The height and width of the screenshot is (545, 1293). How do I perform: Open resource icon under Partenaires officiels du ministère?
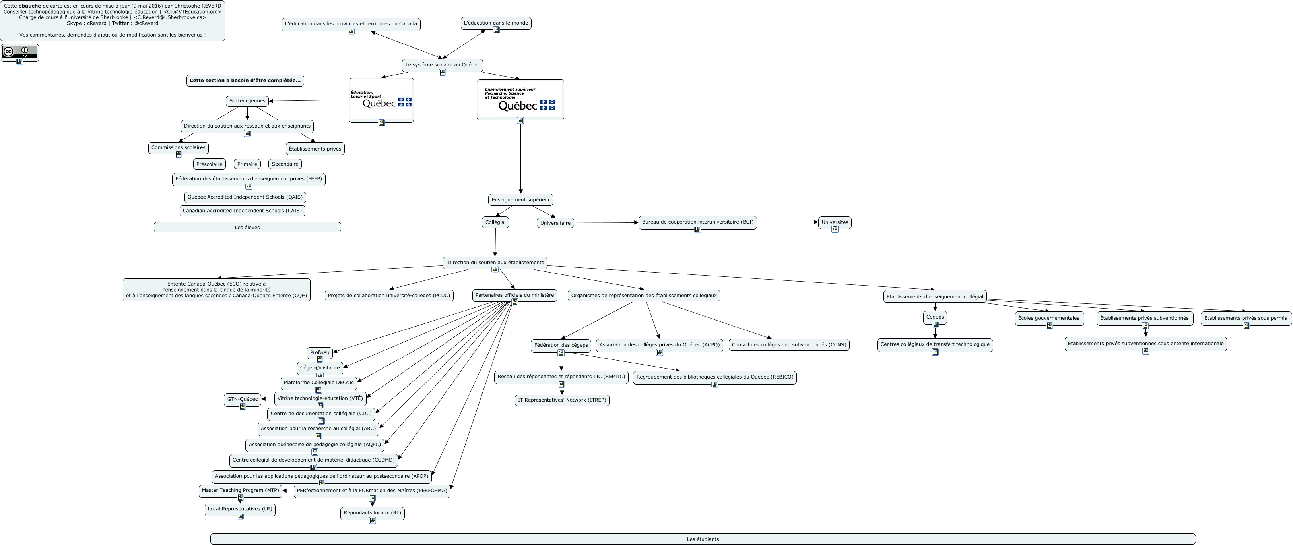pos(514,302)
